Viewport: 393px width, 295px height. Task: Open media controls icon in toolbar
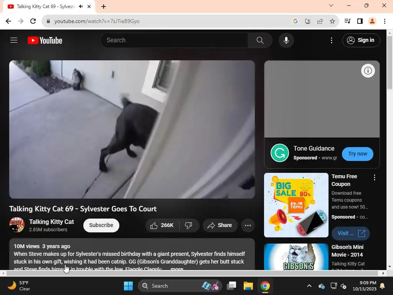[347, 21]
